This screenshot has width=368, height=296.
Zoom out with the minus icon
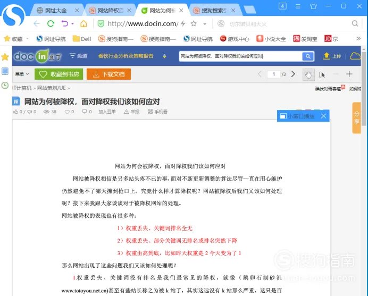point(336,74)
